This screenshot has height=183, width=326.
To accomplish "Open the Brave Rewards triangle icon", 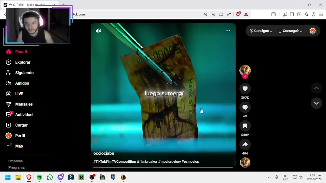I will coord(246,14).
